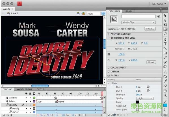This screenshot has height=117, width=169.
Task: Click the circled arrow beside instance name field
Action: [x=159, y=16]
